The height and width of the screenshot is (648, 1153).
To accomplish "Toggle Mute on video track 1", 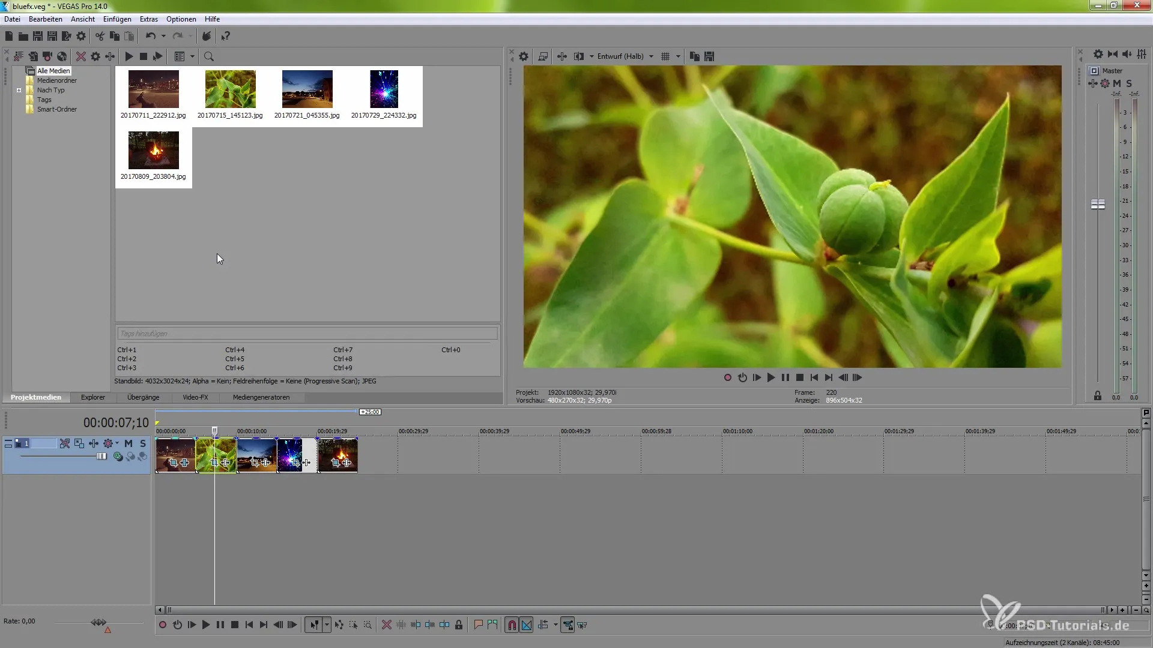I will (129, 443).
